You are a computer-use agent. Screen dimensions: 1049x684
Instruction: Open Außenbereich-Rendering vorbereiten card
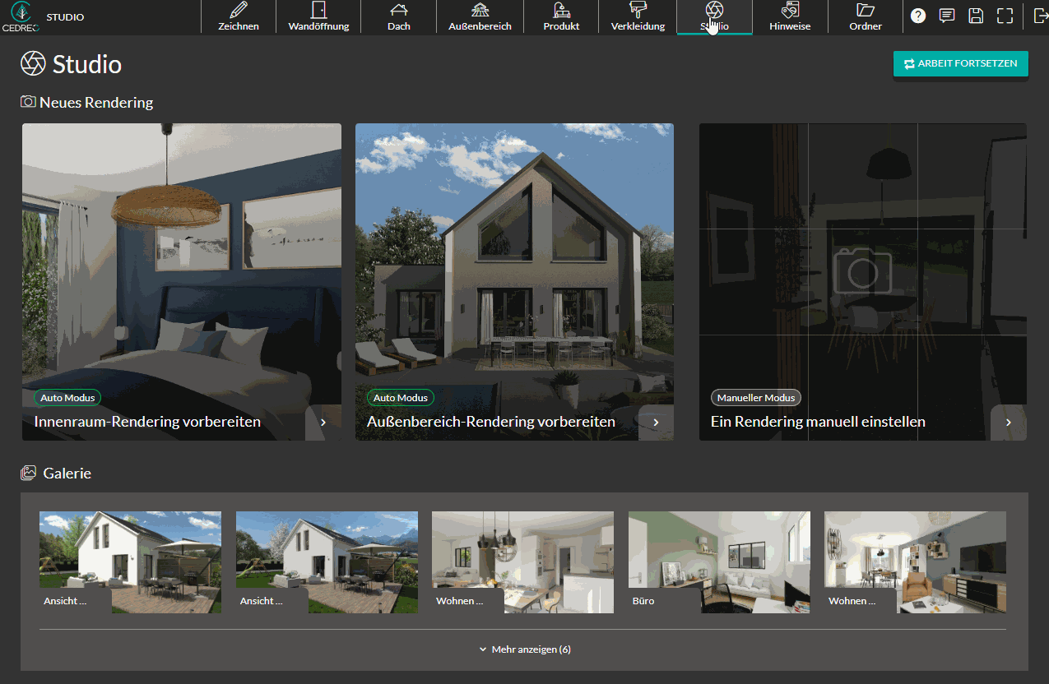[514, 282]
